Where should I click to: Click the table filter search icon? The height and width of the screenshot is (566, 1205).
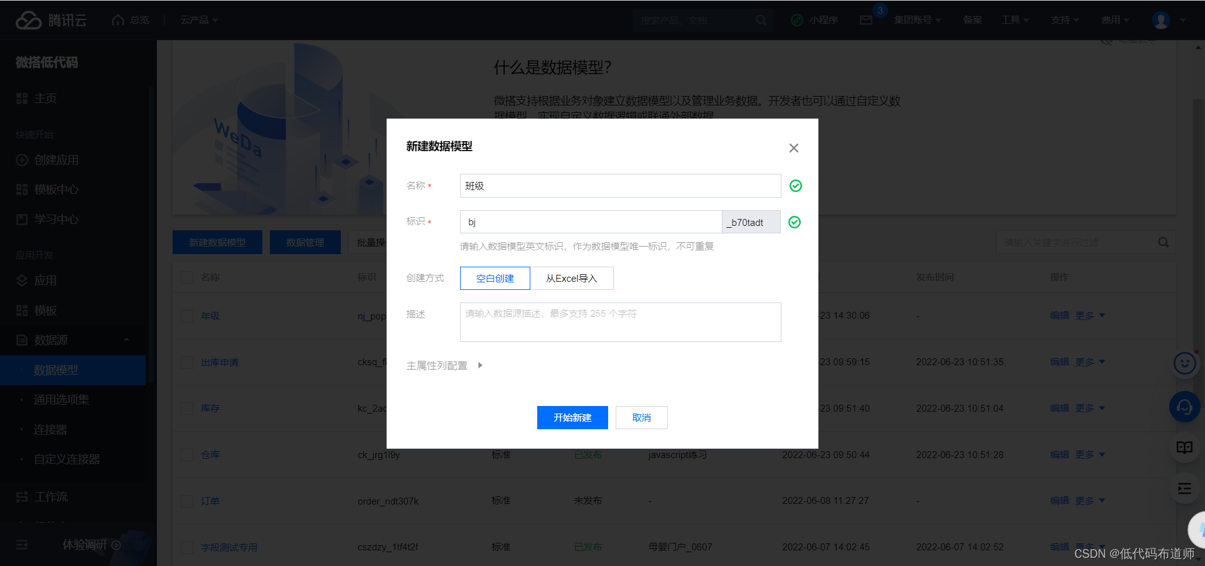[x=1163, y=242]
